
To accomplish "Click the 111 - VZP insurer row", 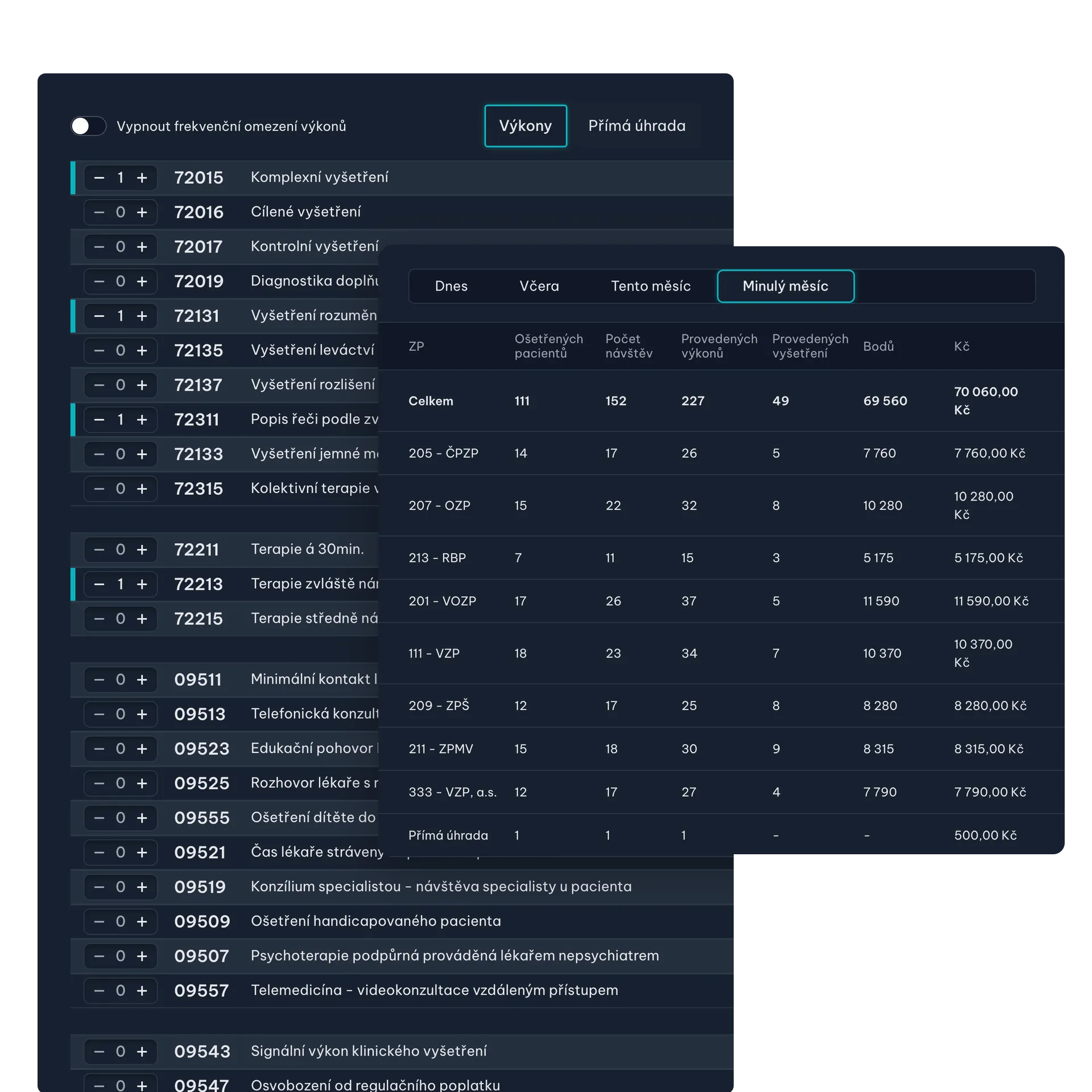I will (721, 653).
